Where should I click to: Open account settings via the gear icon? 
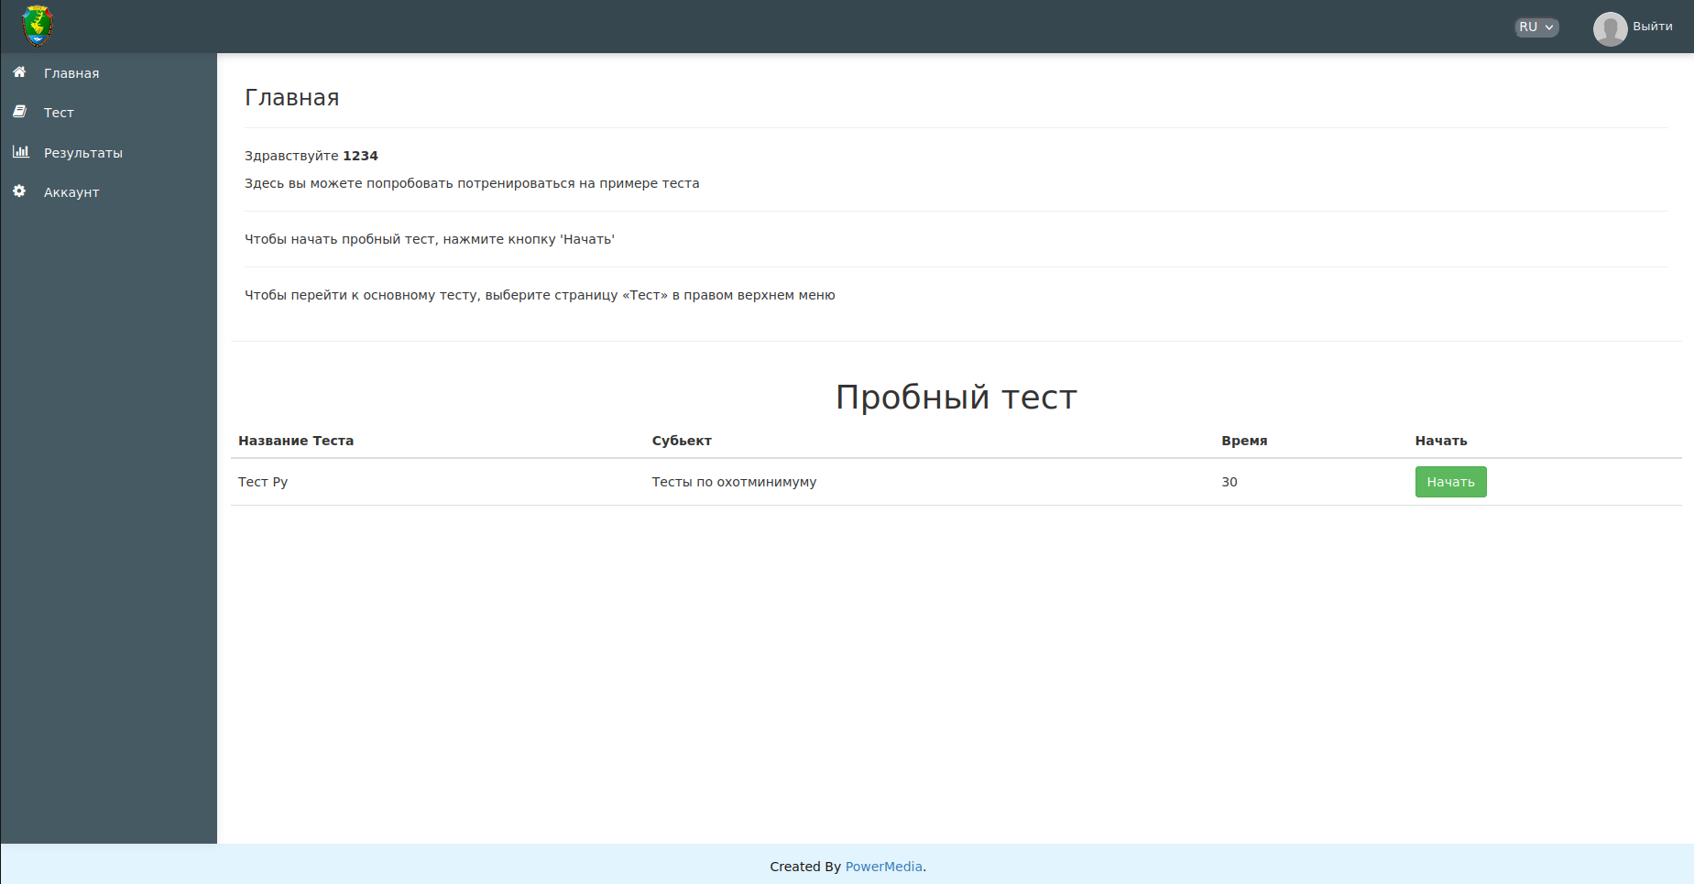click(x=20, y=191)
